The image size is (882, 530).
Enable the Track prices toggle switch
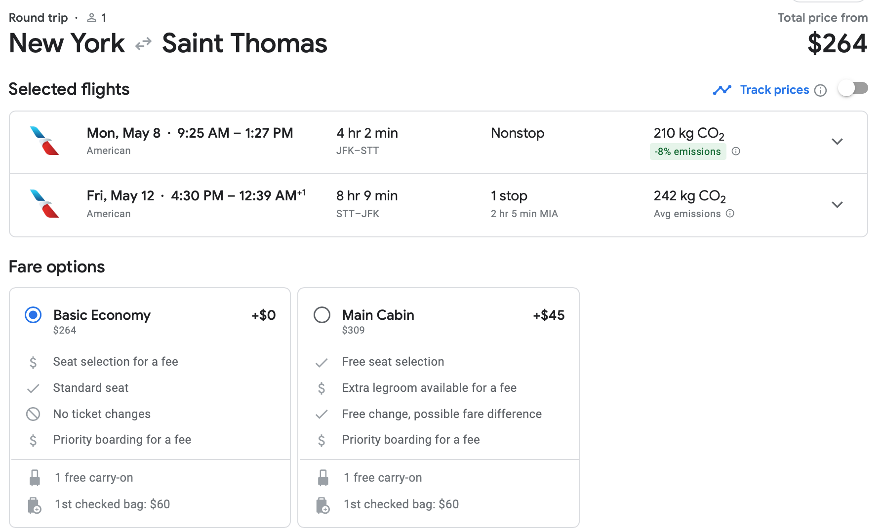pos(853,89)
